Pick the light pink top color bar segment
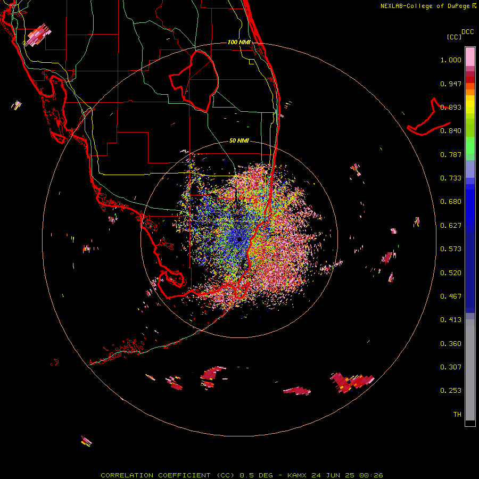The image size is (479, 479). pyautogui.click(x=470, y=57)
